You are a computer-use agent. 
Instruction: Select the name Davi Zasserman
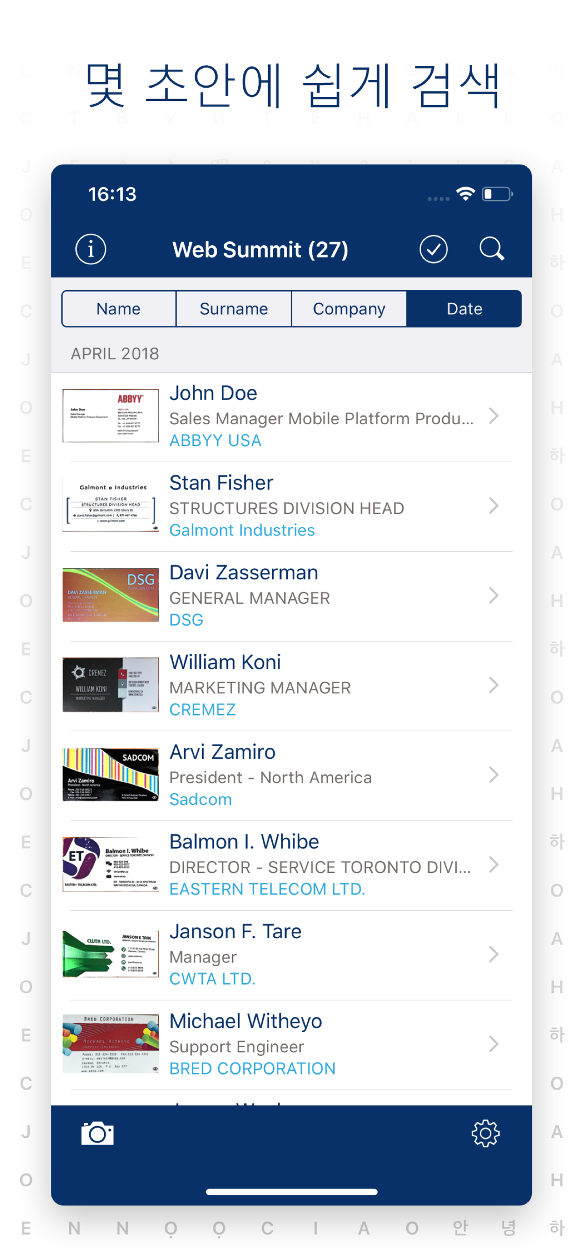pos(244,572)
